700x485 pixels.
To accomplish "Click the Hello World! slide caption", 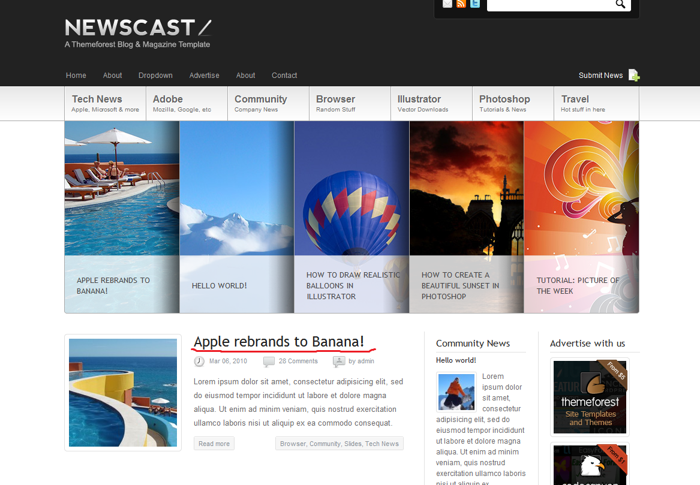I will 219,285.
